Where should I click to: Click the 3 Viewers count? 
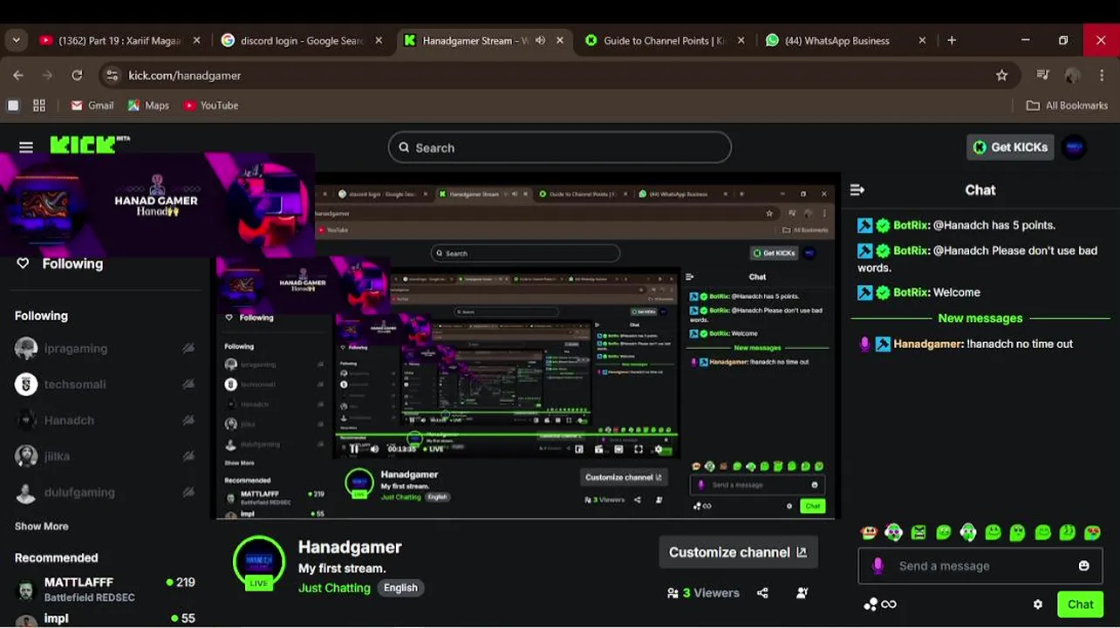point(703,593)
